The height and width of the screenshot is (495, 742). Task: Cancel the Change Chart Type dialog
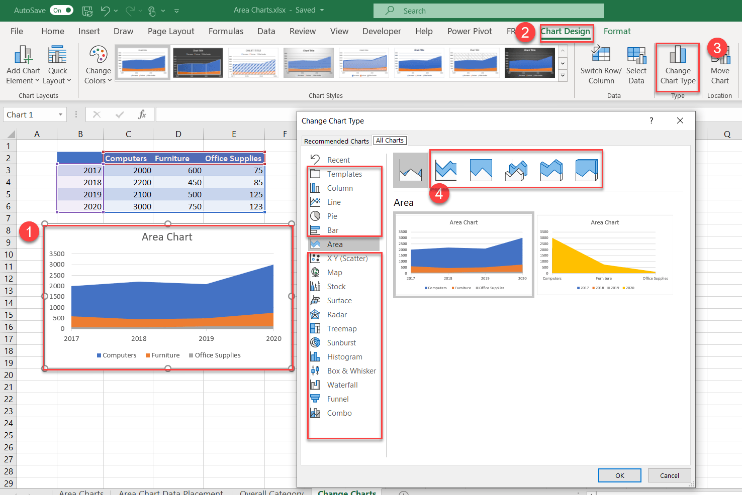(669, 475)
